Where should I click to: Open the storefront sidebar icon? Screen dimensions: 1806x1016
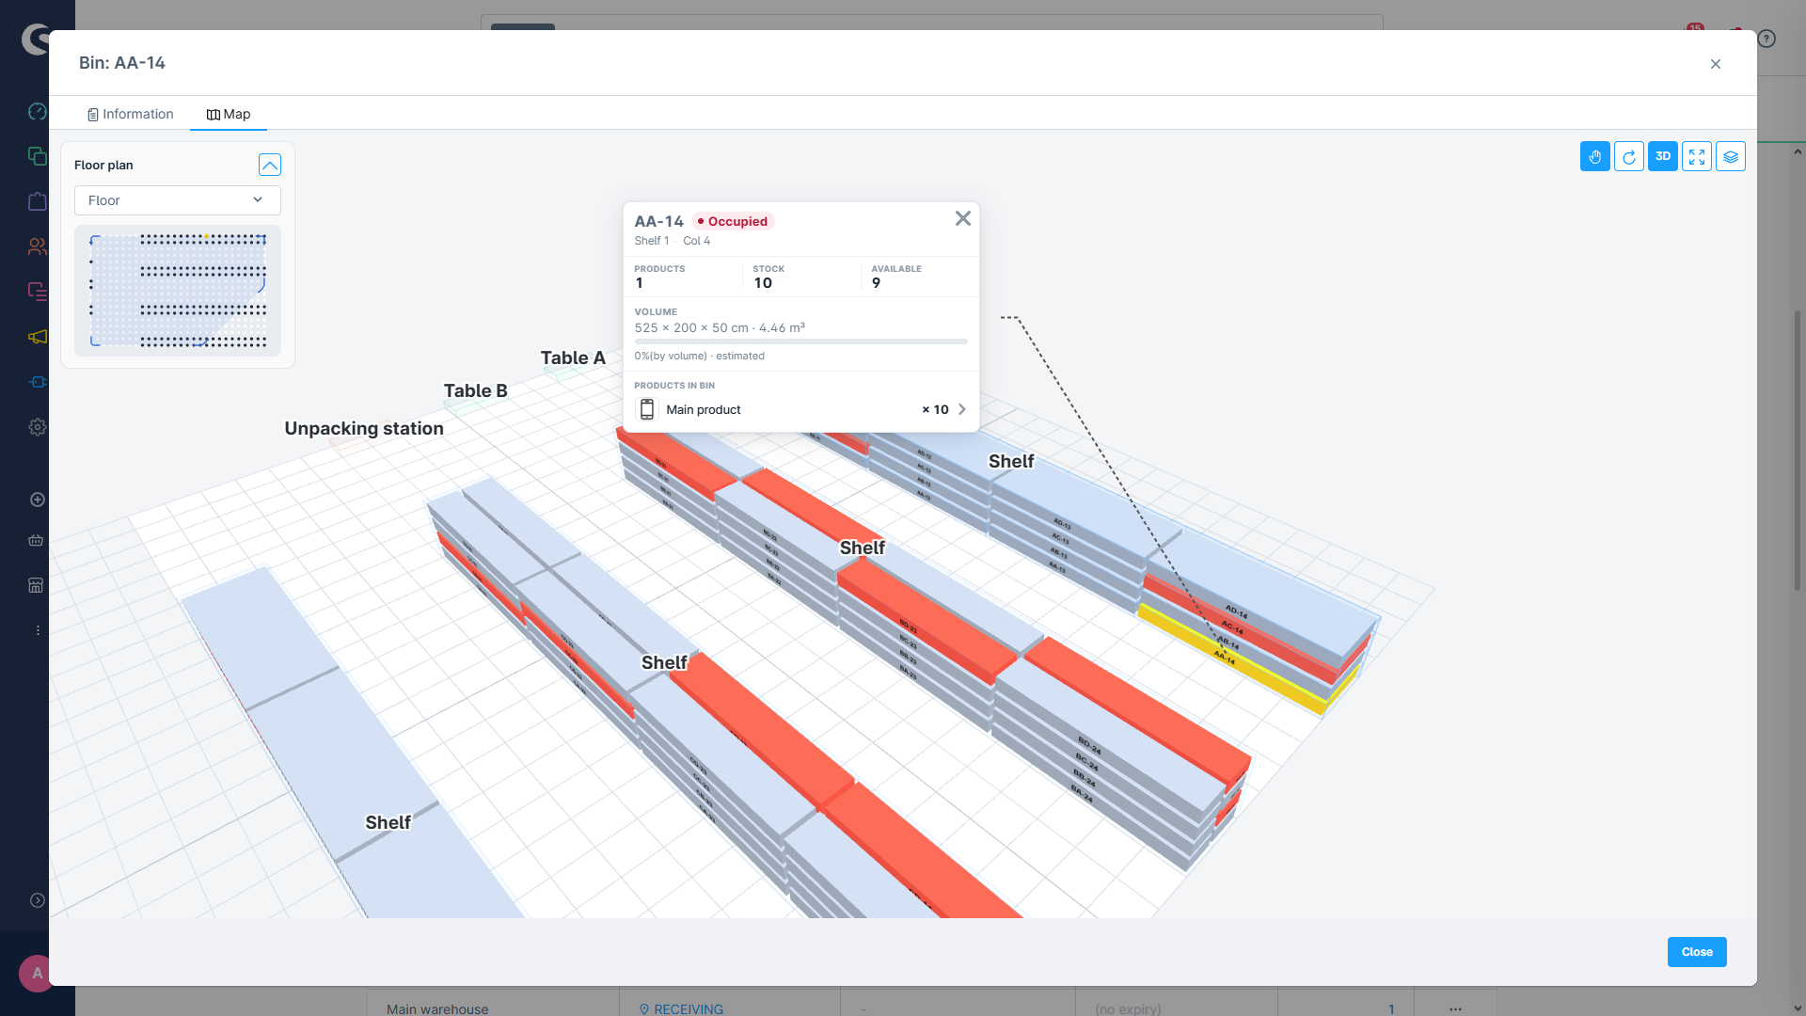[36, 585]
